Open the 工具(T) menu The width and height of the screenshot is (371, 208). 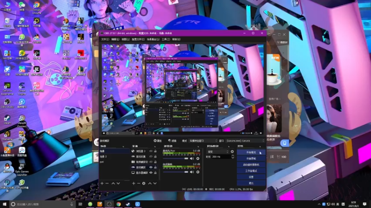tap(166, 39)
